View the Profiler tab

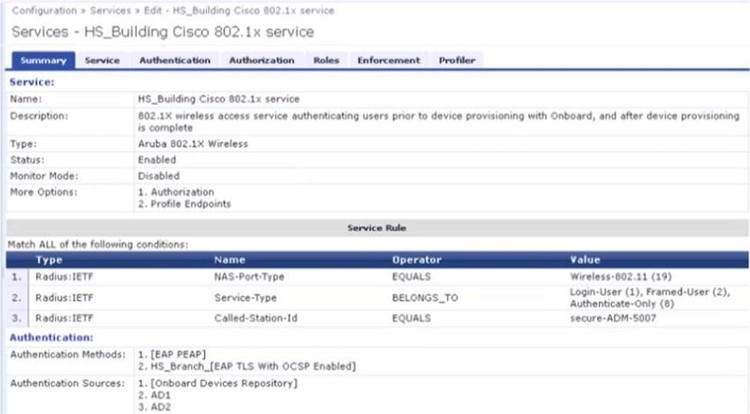tap(457, 60)
